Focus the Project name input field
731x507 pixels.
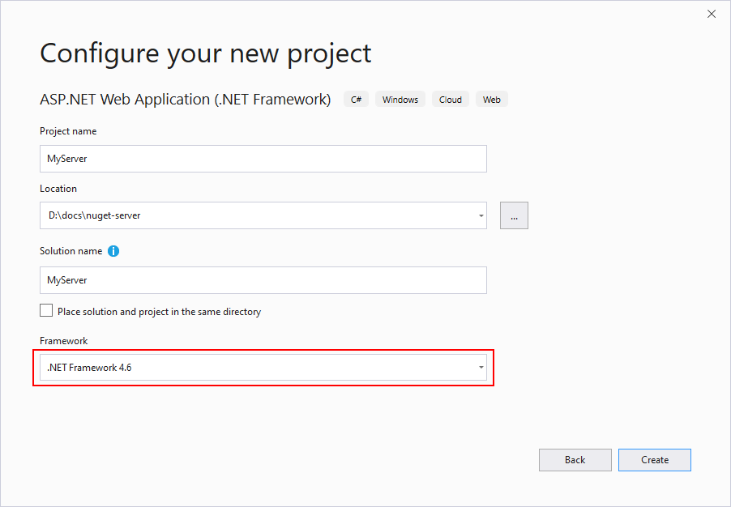pos(263,159)
